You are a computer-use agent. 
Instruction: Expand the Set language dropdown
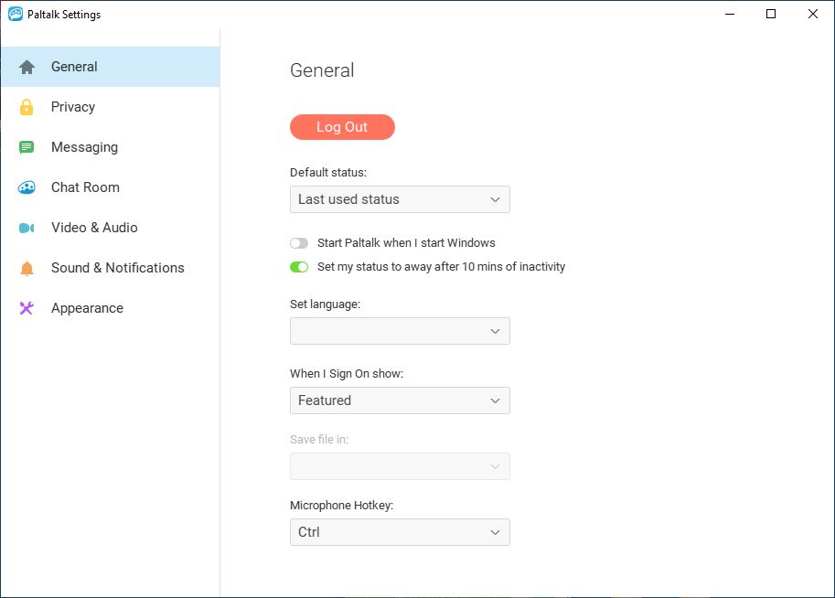point(400,331)
